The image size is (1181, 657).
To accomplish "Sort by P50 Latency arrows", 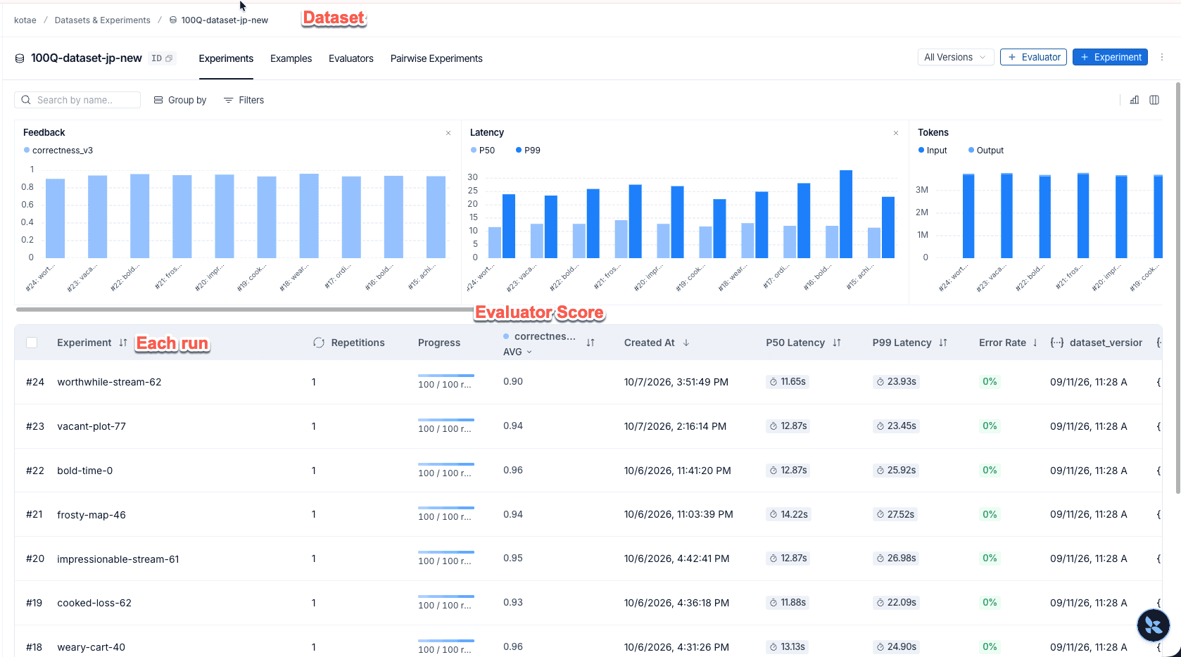I will pos(837,343).
